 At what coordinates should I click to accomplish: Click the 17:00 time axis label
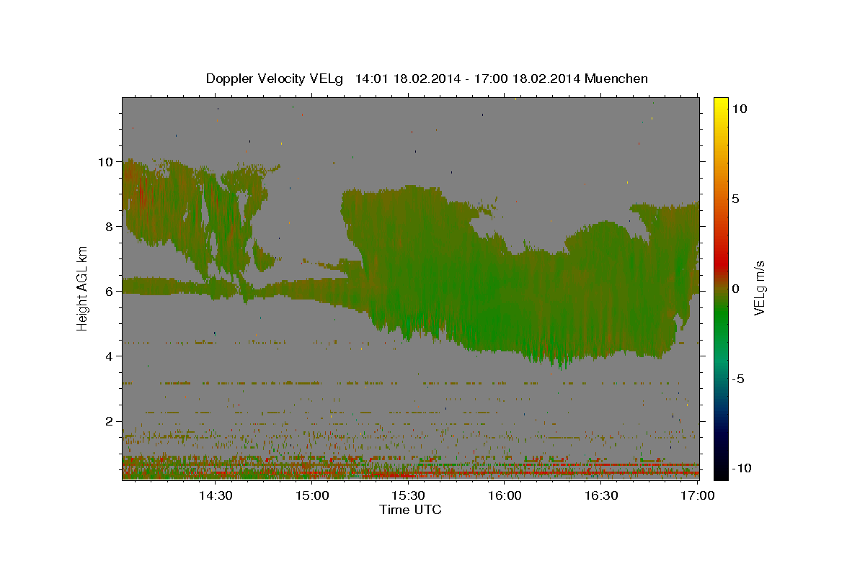(x=698, y=495)
